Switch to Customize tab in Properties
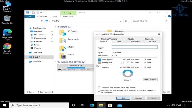Viewport: 192px width, 108px height. [x=150, y=39]
